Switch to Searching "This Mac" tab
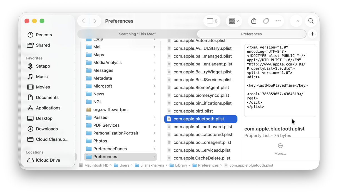 137,34
